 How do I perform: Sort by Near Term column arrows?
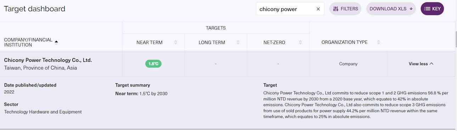tap(175, 42)
